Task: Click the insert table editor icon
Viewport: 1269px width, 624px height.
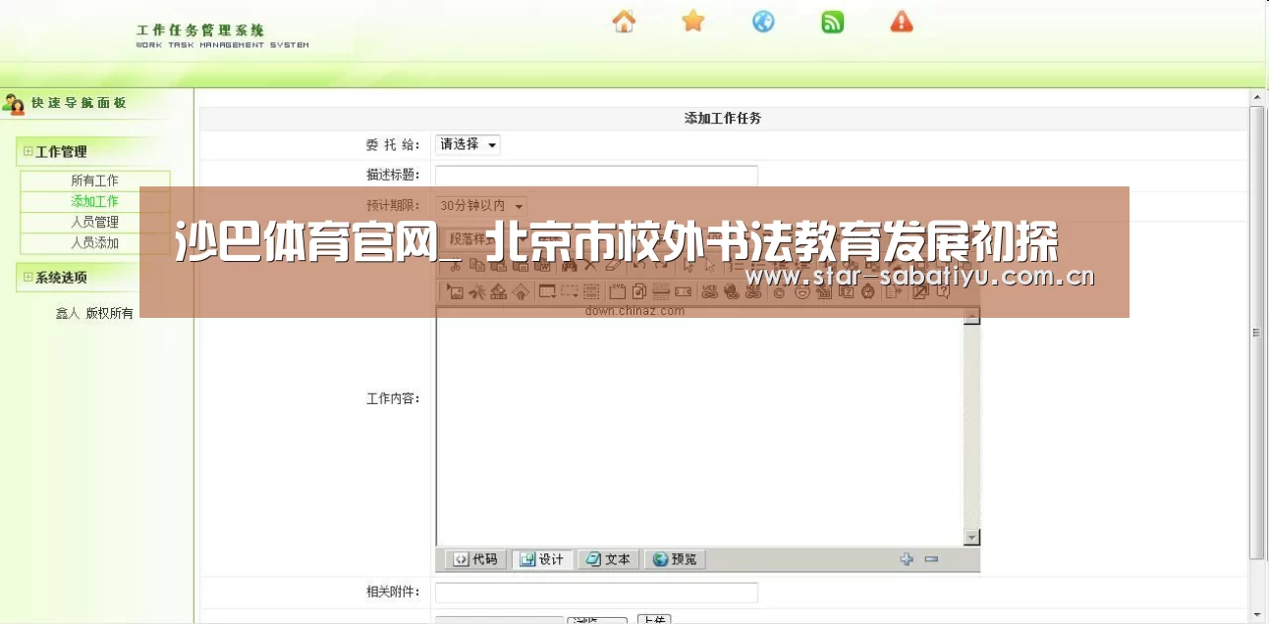Action: [x=547, y=291]
